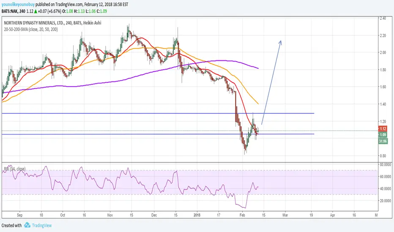Click the 20-50-200-SMA indicator legend
The width and height of the screenshot is (394, 232).
coord(31,30)
